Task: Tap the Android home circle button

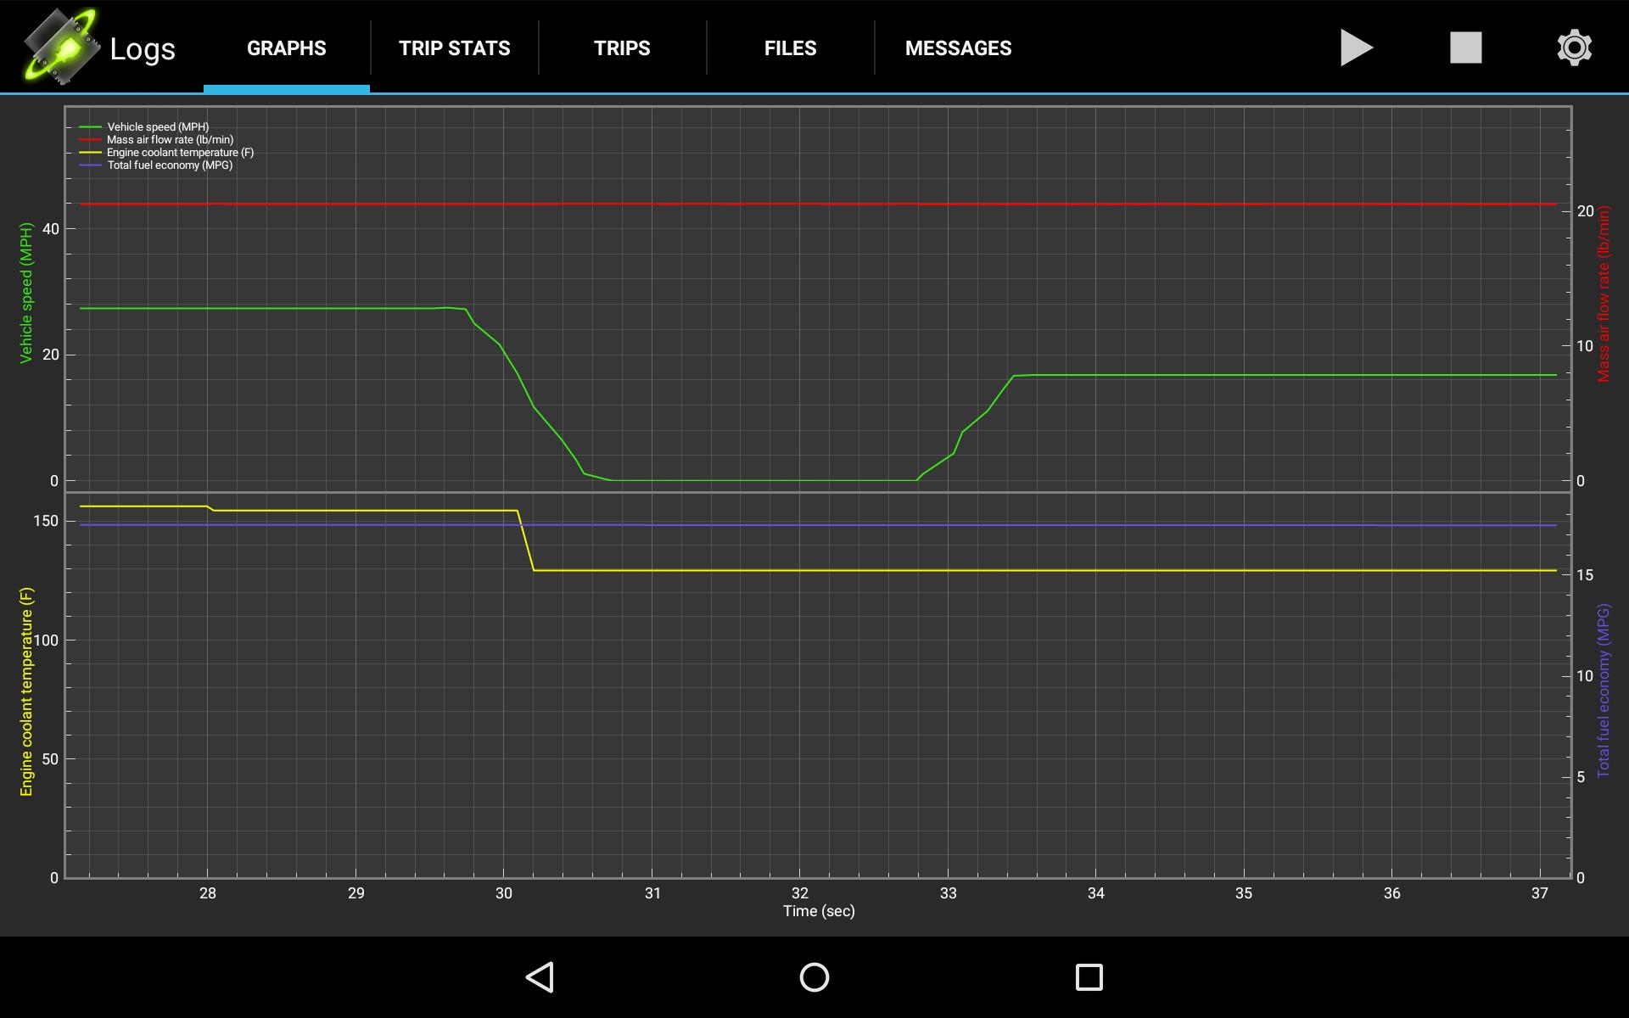Action: [814, 977]
